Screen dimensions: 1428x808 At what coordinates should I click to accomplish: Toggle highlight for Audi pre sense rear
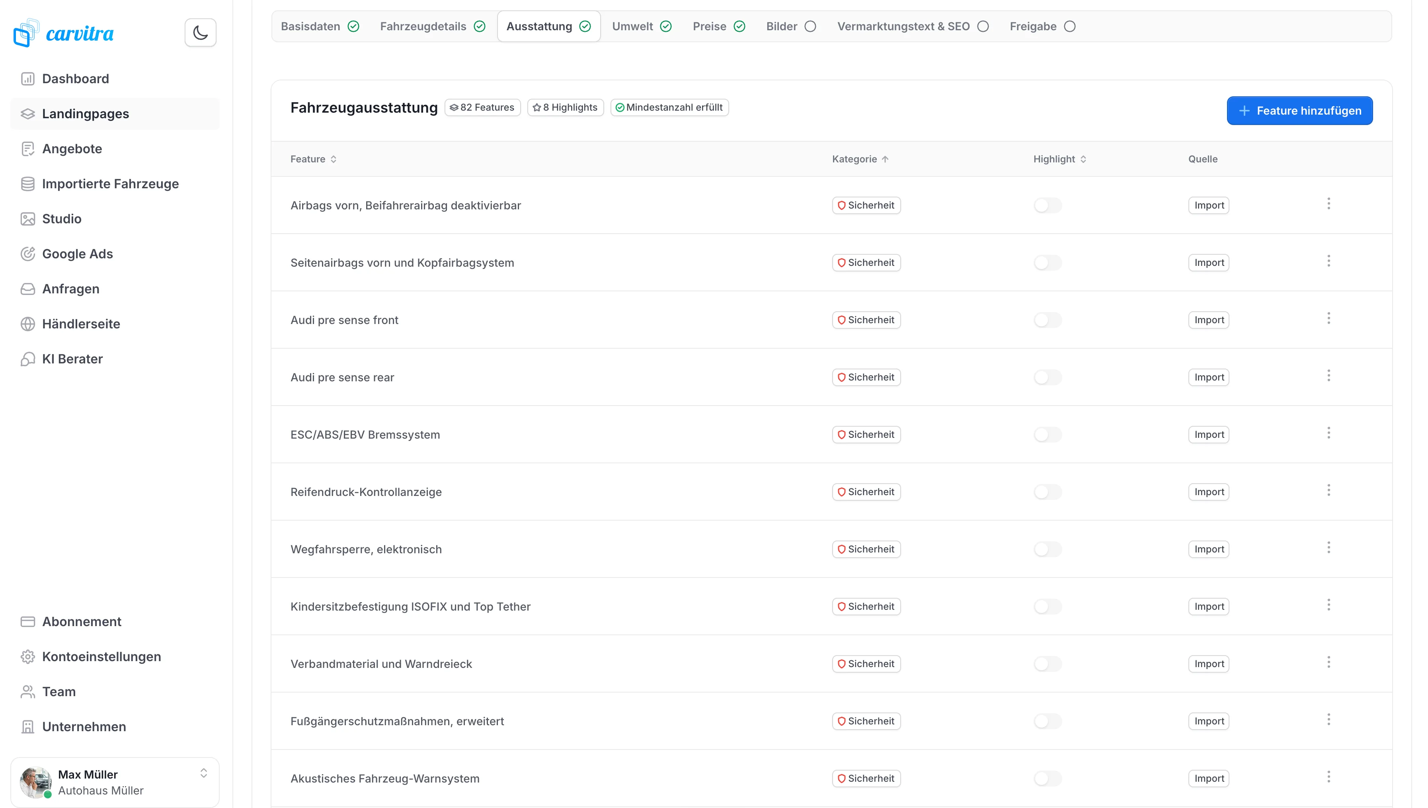click(1048, 377)
